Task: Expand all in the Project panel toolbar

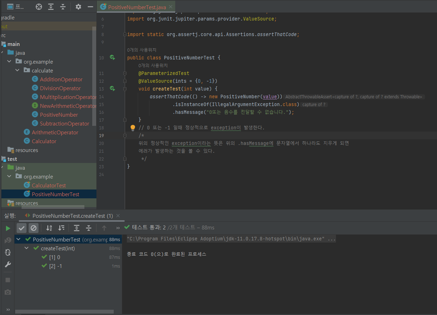Action: pos(51,7)
